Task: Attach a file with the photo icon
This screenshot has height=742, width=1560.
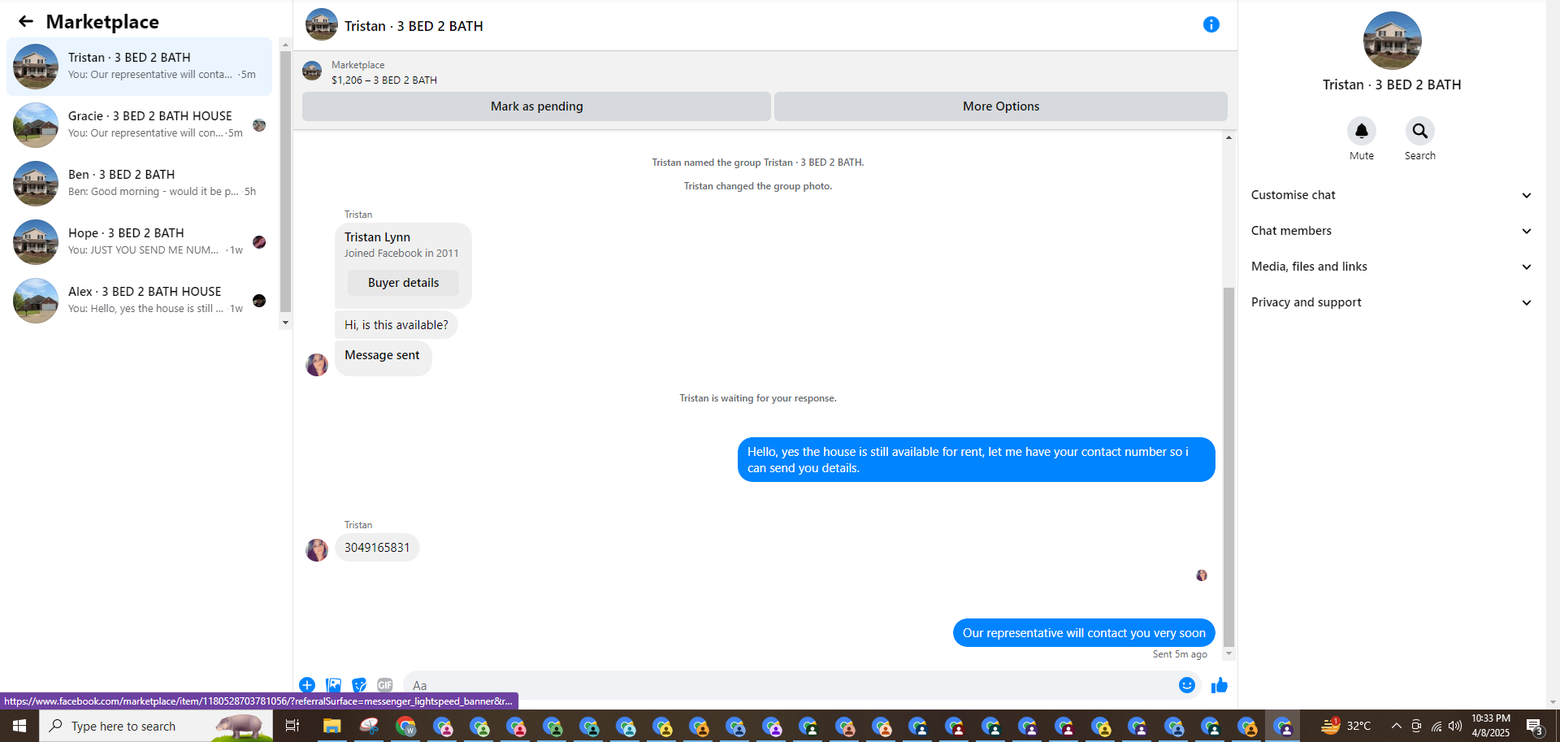Action: pyautogui.click(x=333, y=685)
